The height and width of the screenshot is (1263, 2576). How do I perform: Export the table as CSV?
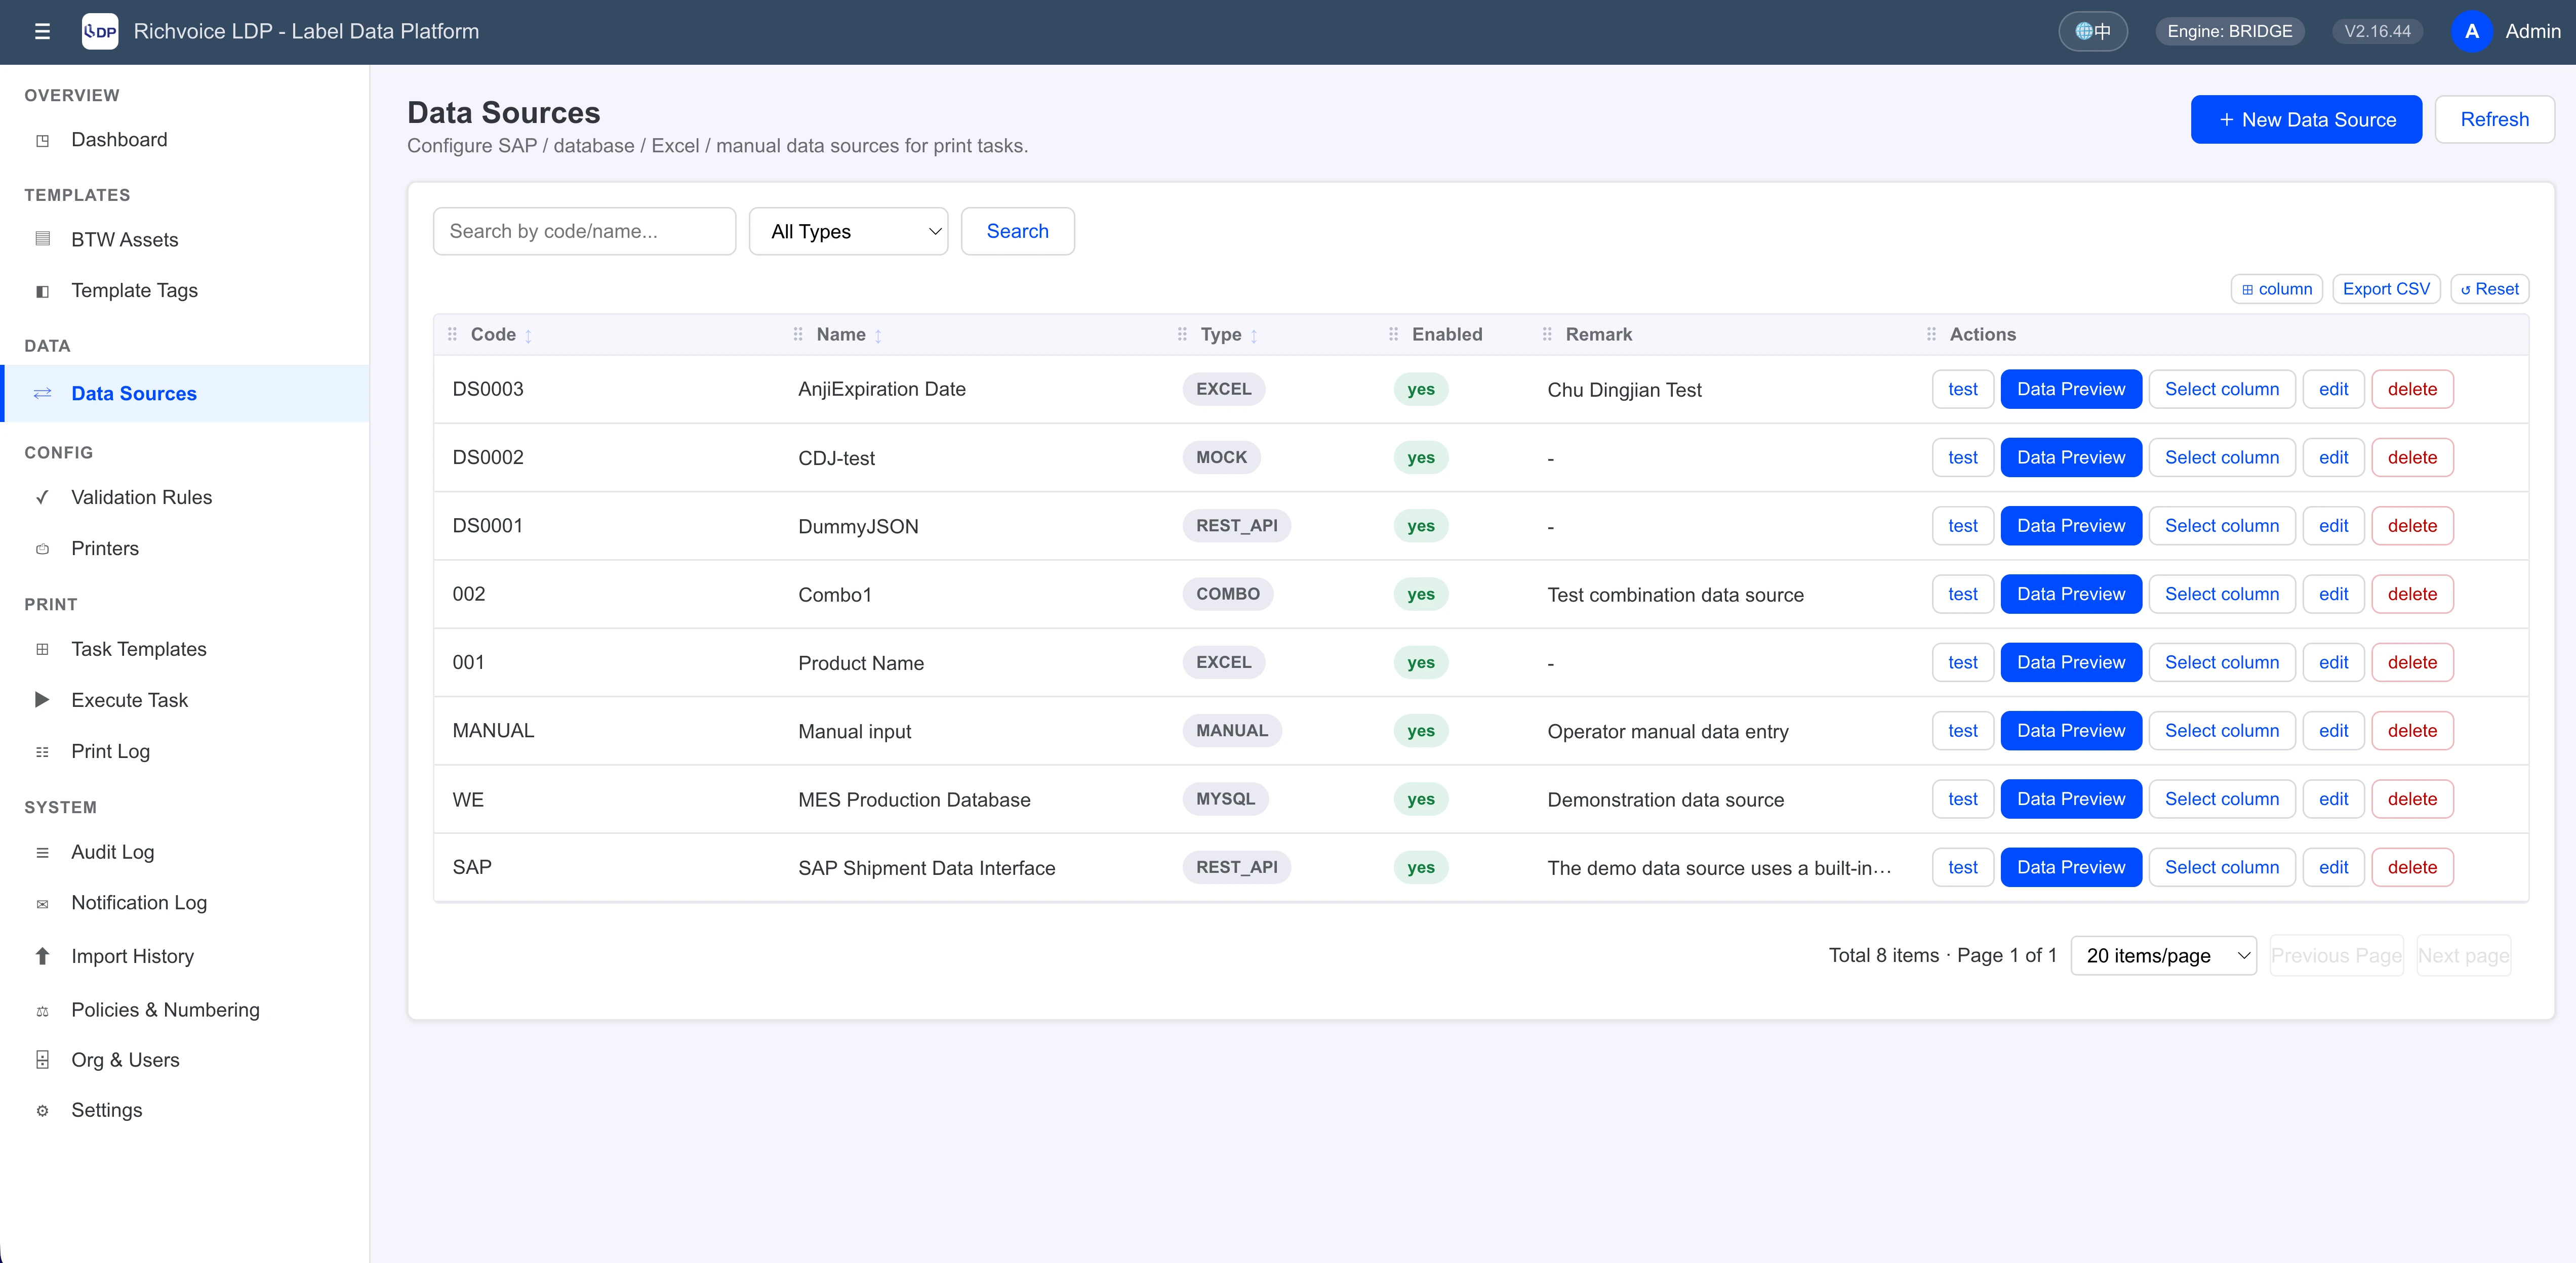point(2386,289)
